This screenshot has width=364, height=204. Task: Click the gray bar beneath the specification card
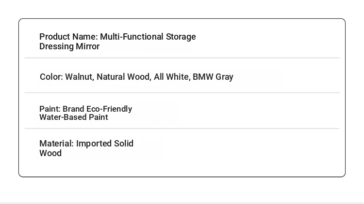[182, 204]
